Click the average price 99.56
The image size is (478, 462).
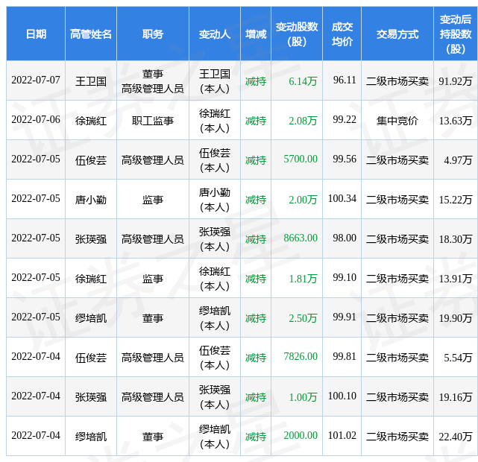click(x=345, y=159)
